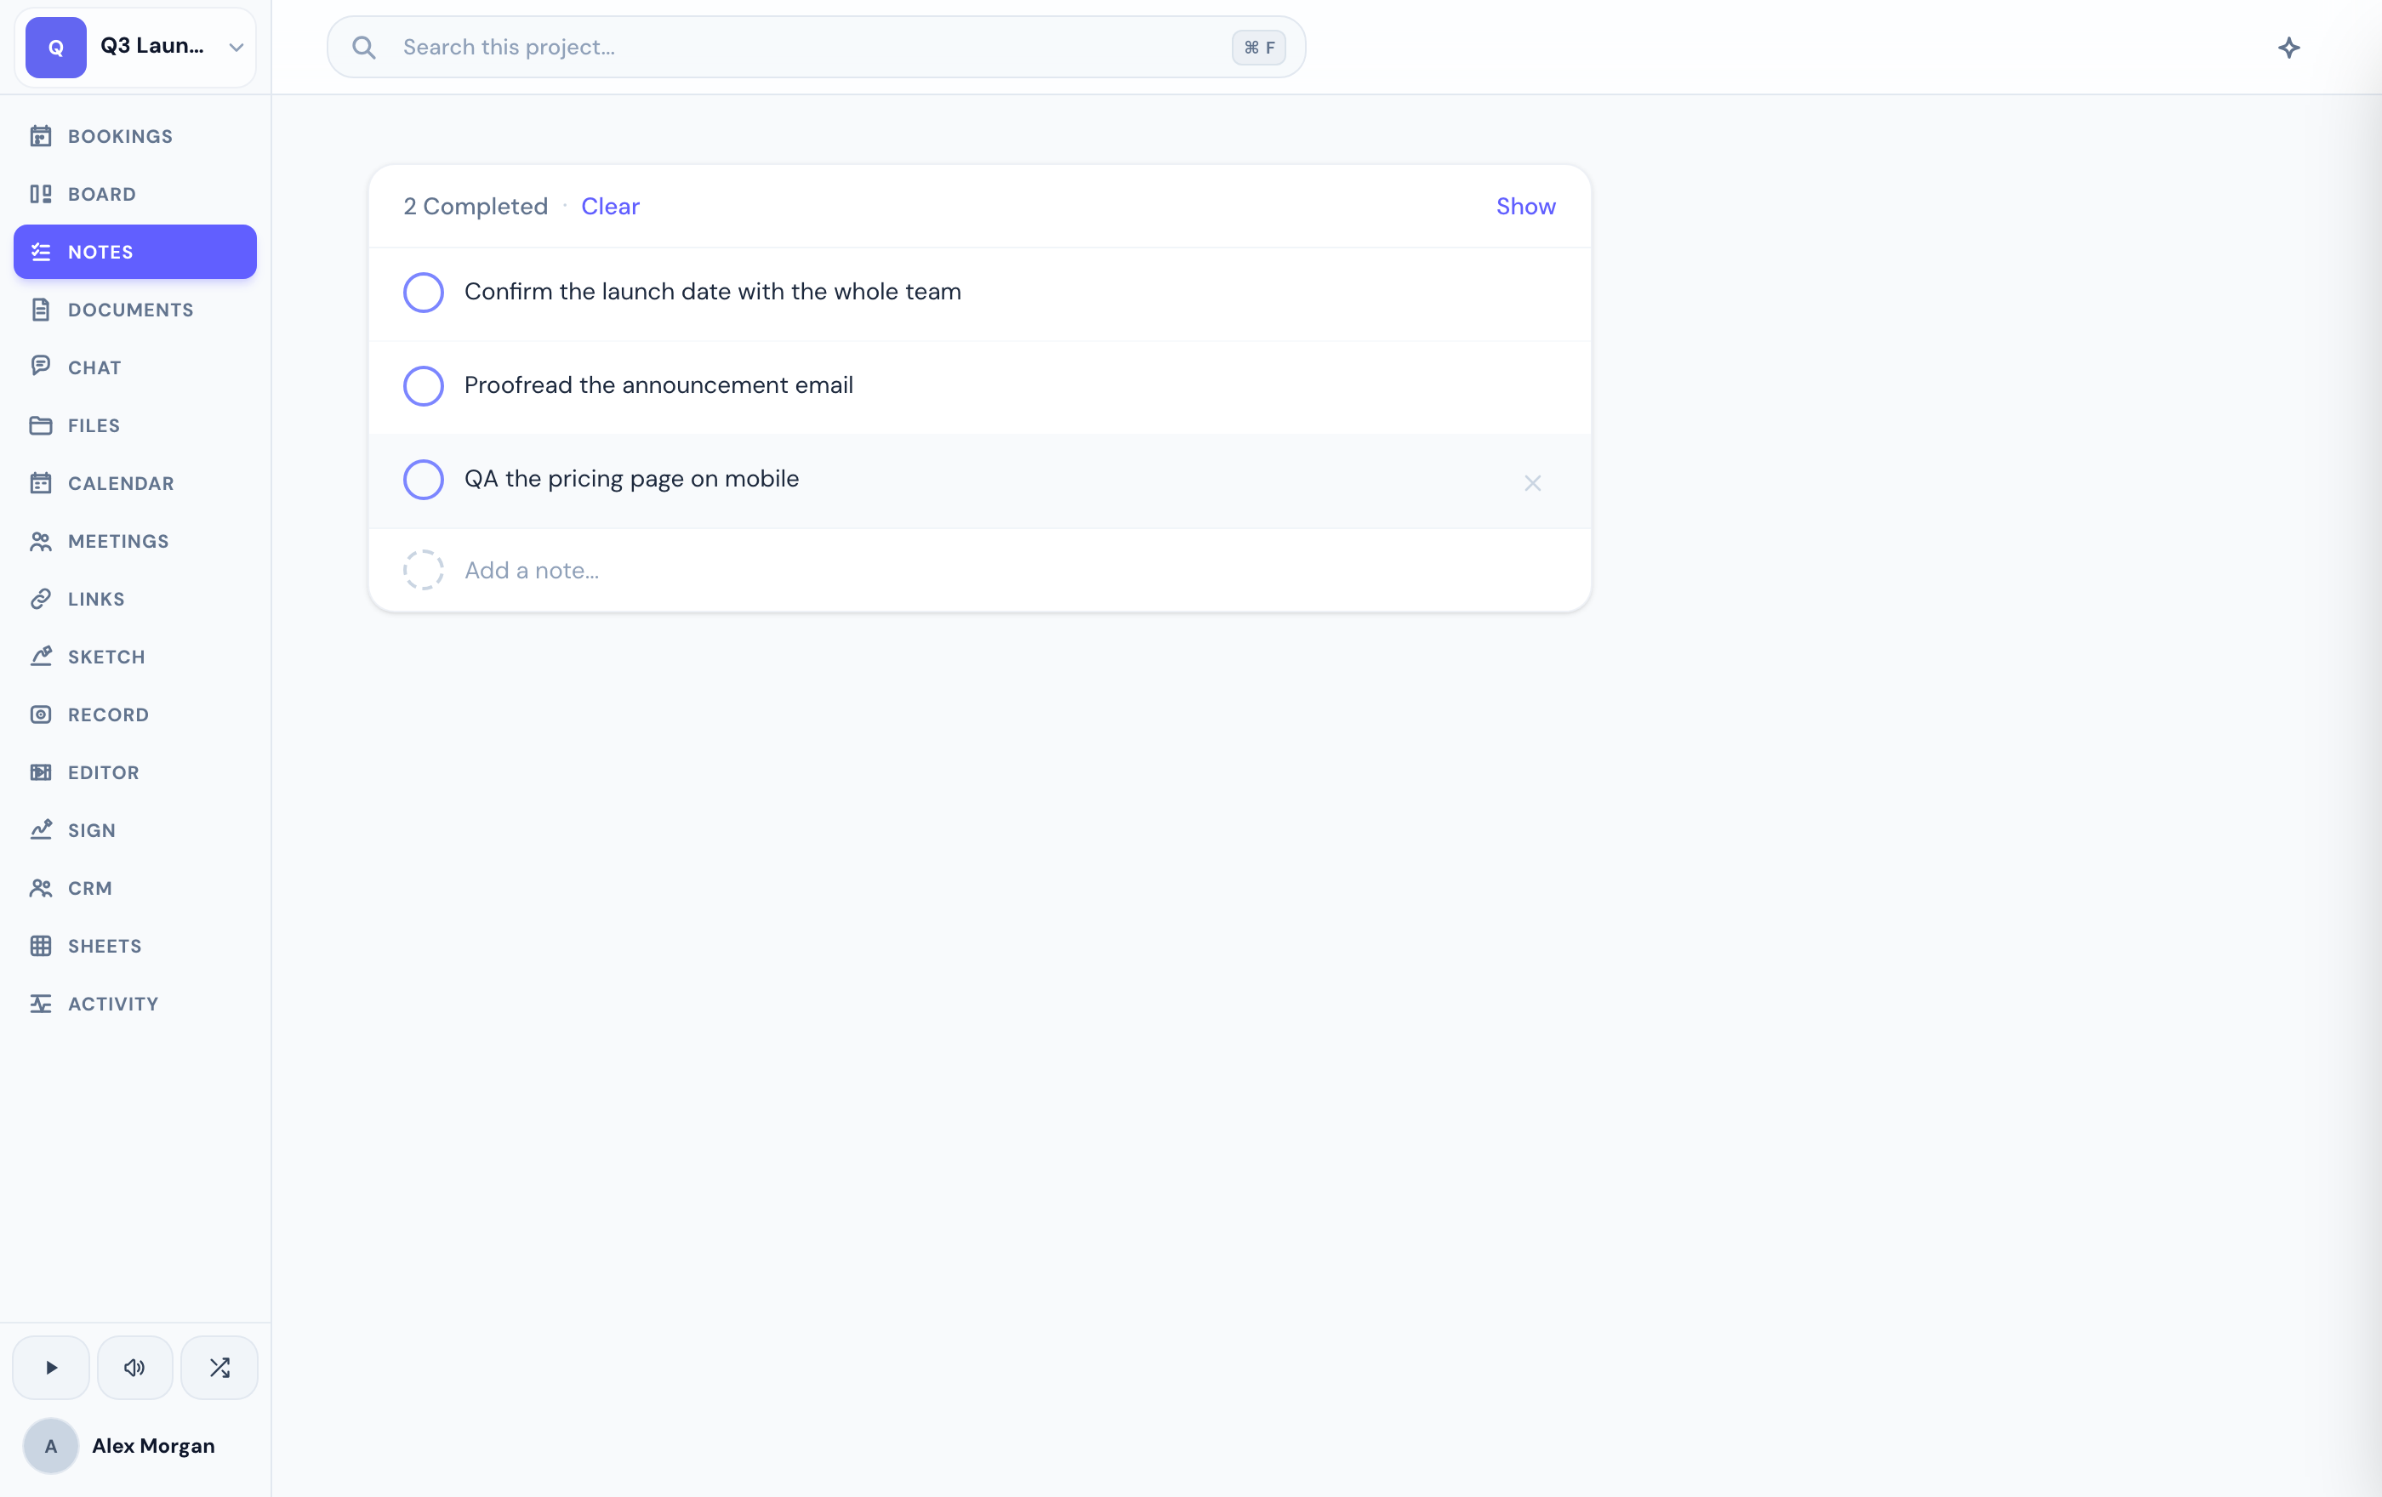This screenshot has width=2382, height=1497.
Task: Click 'Confirm the launch date with the whole team' text
Action: [x=712, y=292]
